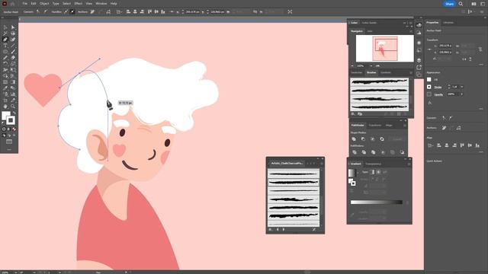Activate the Stroke box in toolbar
The height and width of the screenshot is (274, 488).
[11, 120]
